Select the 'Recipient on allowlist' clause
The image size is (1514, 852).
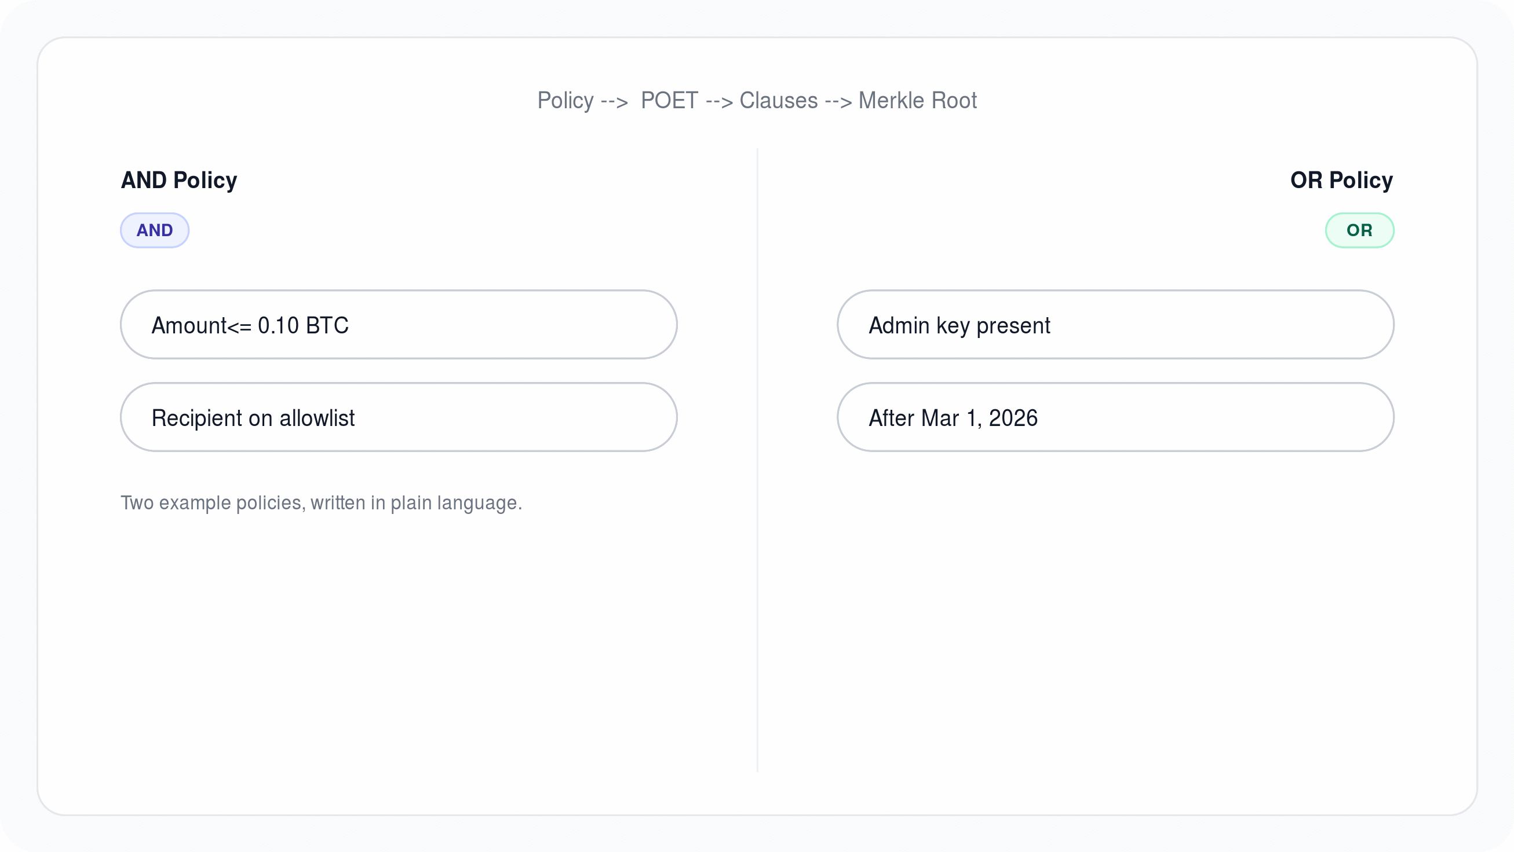coord(399,417)
